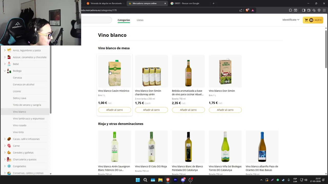Click the Cereales y galletas cookie icon

click(x=9, y=153)
